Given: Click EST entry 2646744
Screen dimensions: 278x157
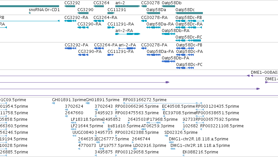Looking at the screenshot, I should tap(141, 139).
